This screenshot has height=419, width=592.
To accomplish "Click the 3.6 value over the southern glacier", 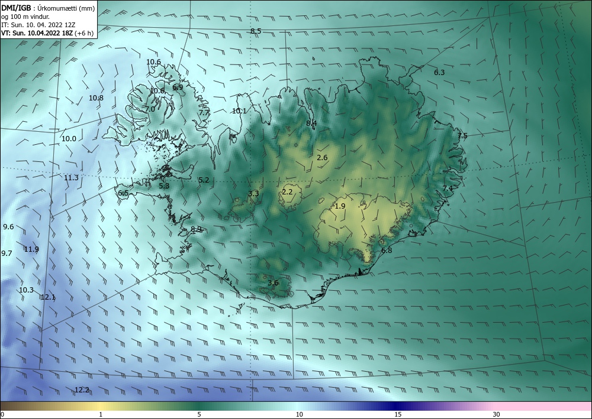I will point(273,283).
